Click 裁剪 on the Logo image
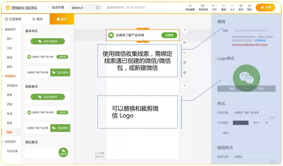 [x=261, y=89]
